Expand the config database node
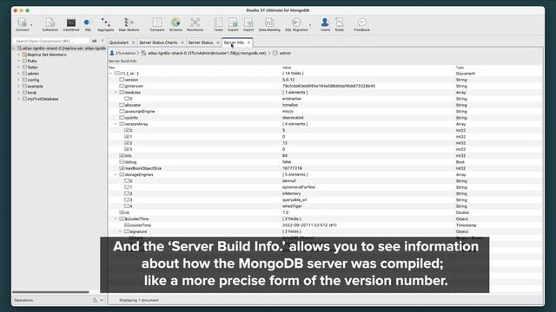Viewport: 556px width, 312px height. tap(18, 80)
